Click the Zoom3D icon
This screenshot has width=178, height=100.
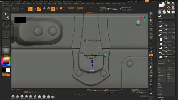point(151,72)
